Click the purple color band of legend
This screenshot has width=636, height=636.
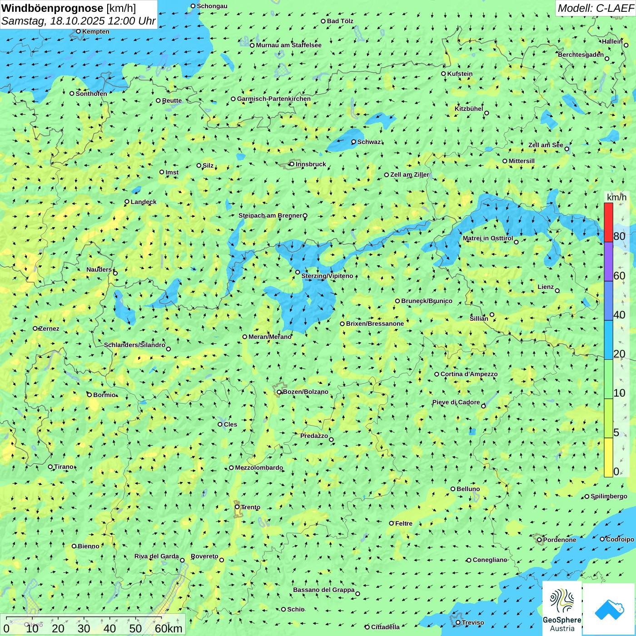608,262
